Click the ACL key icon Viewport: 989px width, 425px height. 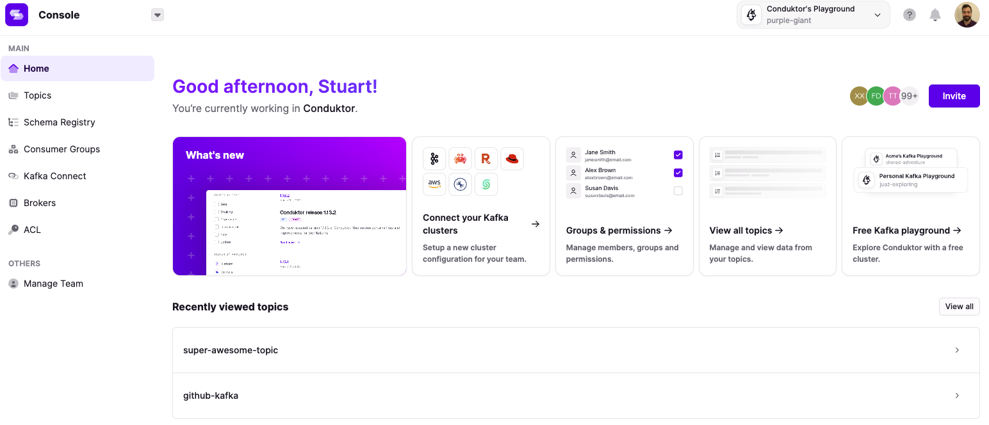[13, 230]
